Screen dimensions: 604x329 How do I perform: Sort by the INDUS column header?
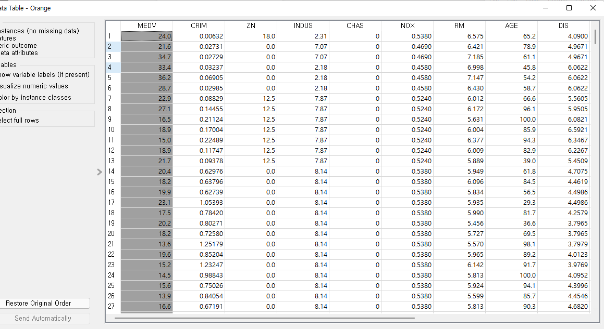point(303,25)
